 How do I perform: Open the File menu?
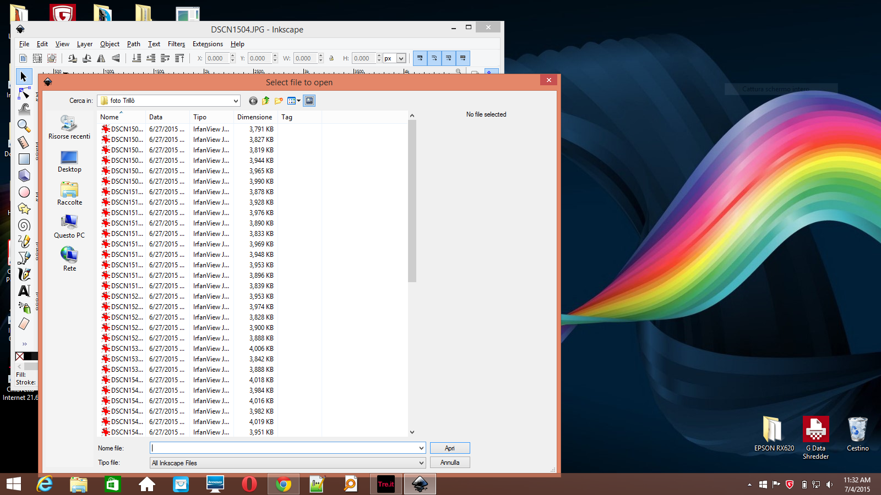(24, 44)
